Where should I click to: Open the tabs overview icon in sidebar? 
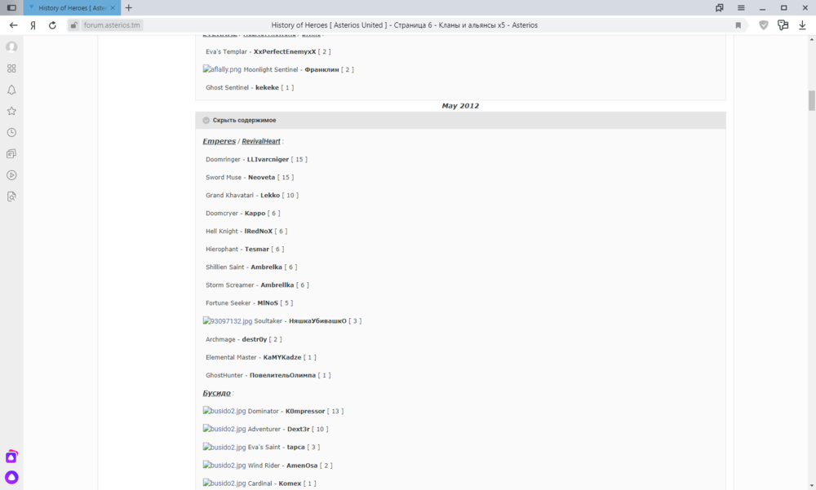point(11,154)
